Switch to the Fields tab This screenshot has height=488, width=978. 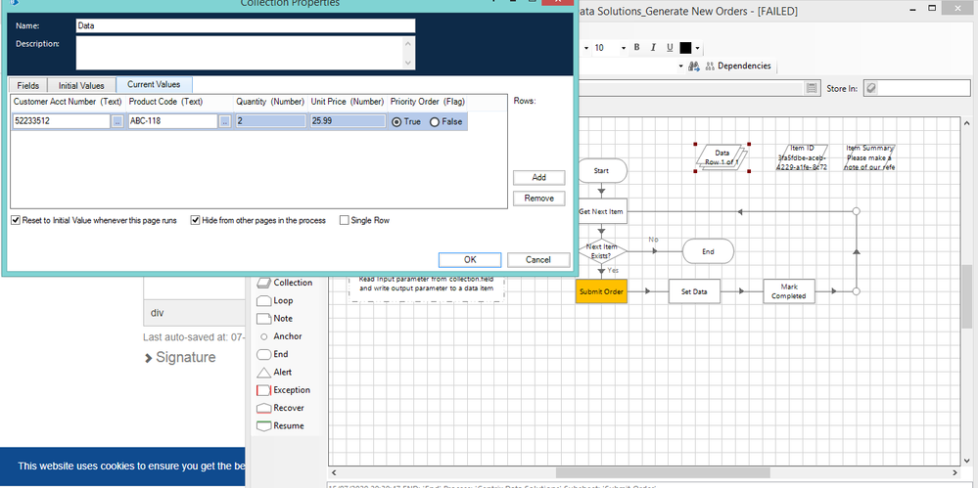[x=28, y=85]
